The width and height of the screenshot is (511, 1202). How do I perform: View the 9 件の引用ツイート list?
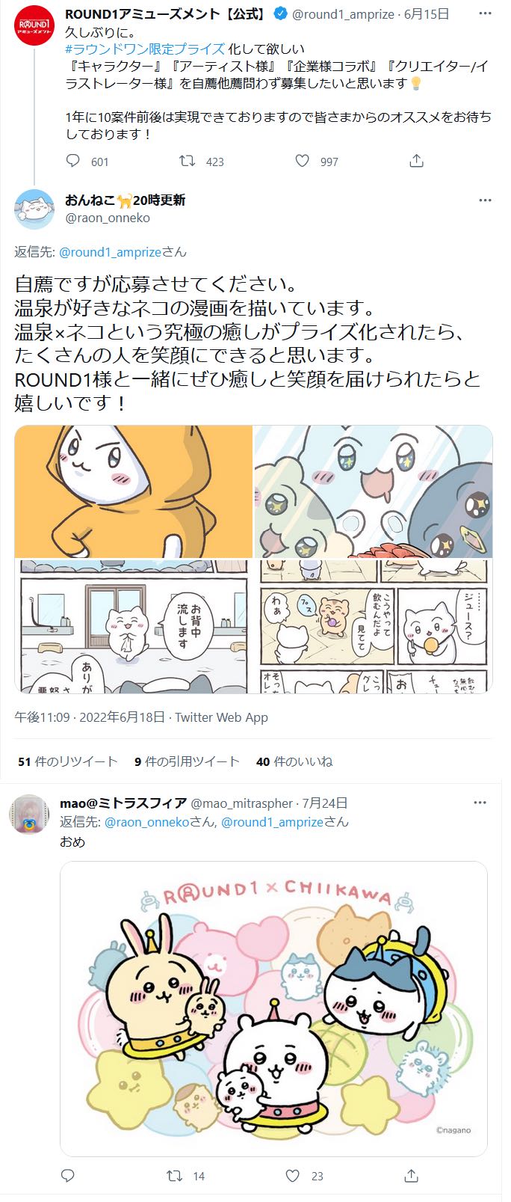pos(187,761)
